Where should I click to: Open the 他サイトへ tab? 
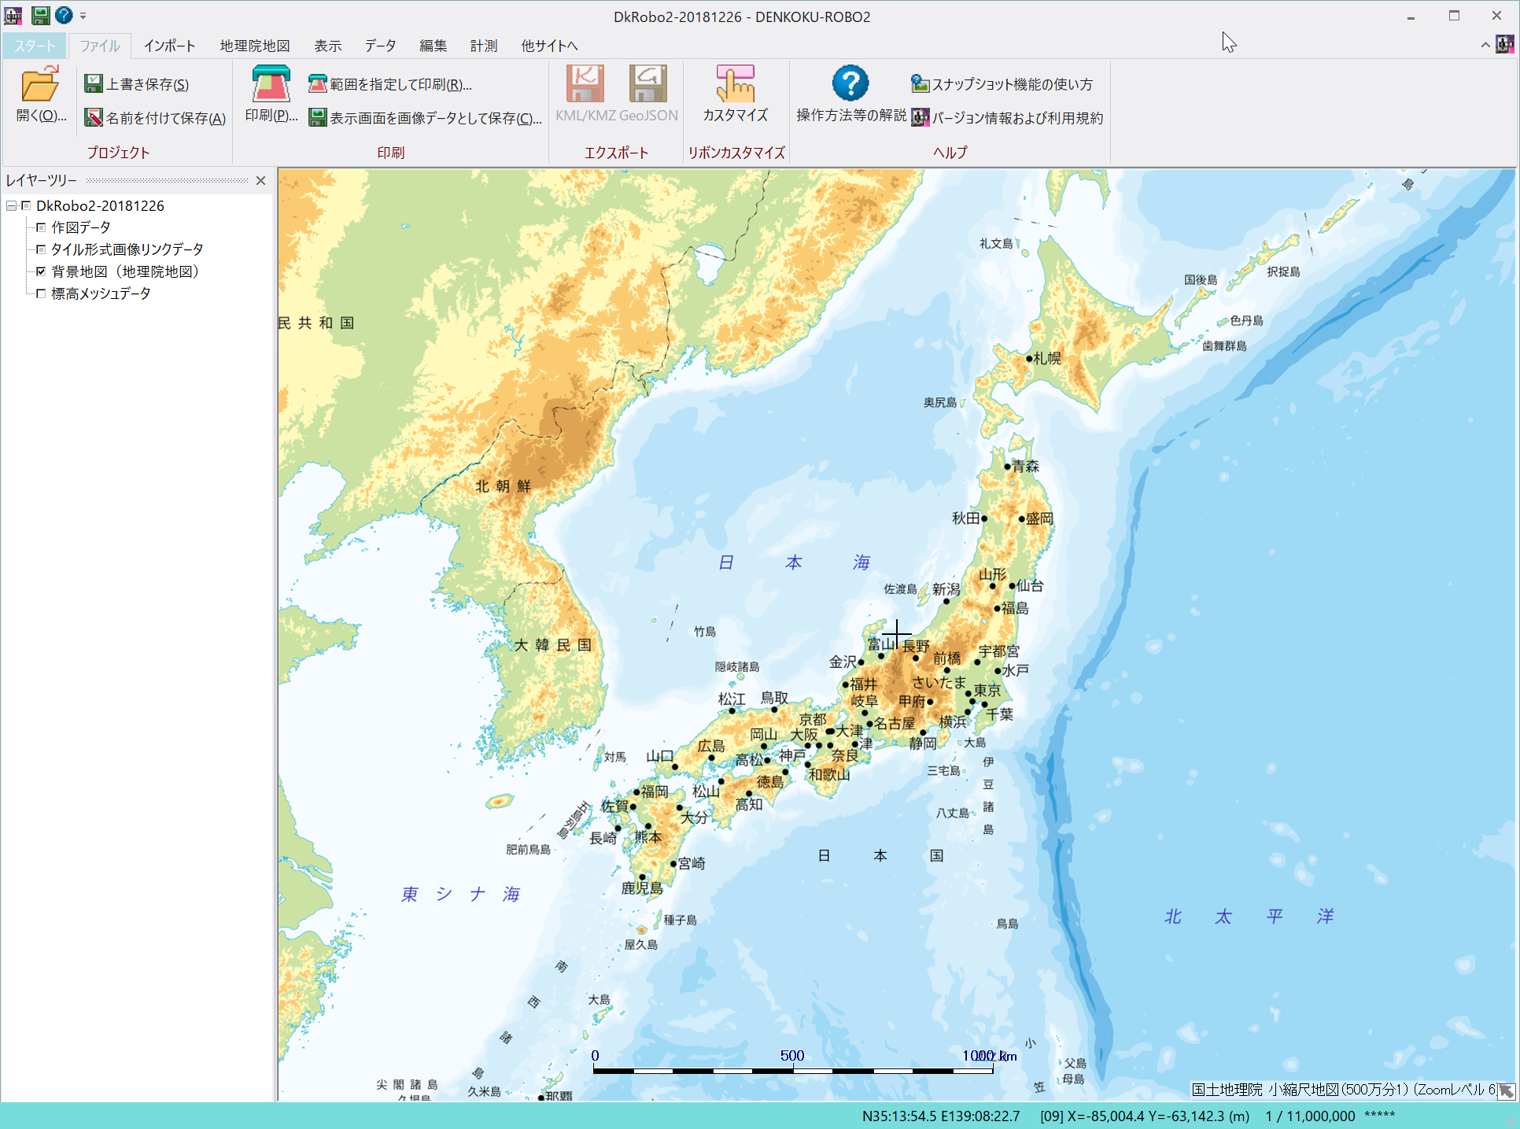(549, 46)
